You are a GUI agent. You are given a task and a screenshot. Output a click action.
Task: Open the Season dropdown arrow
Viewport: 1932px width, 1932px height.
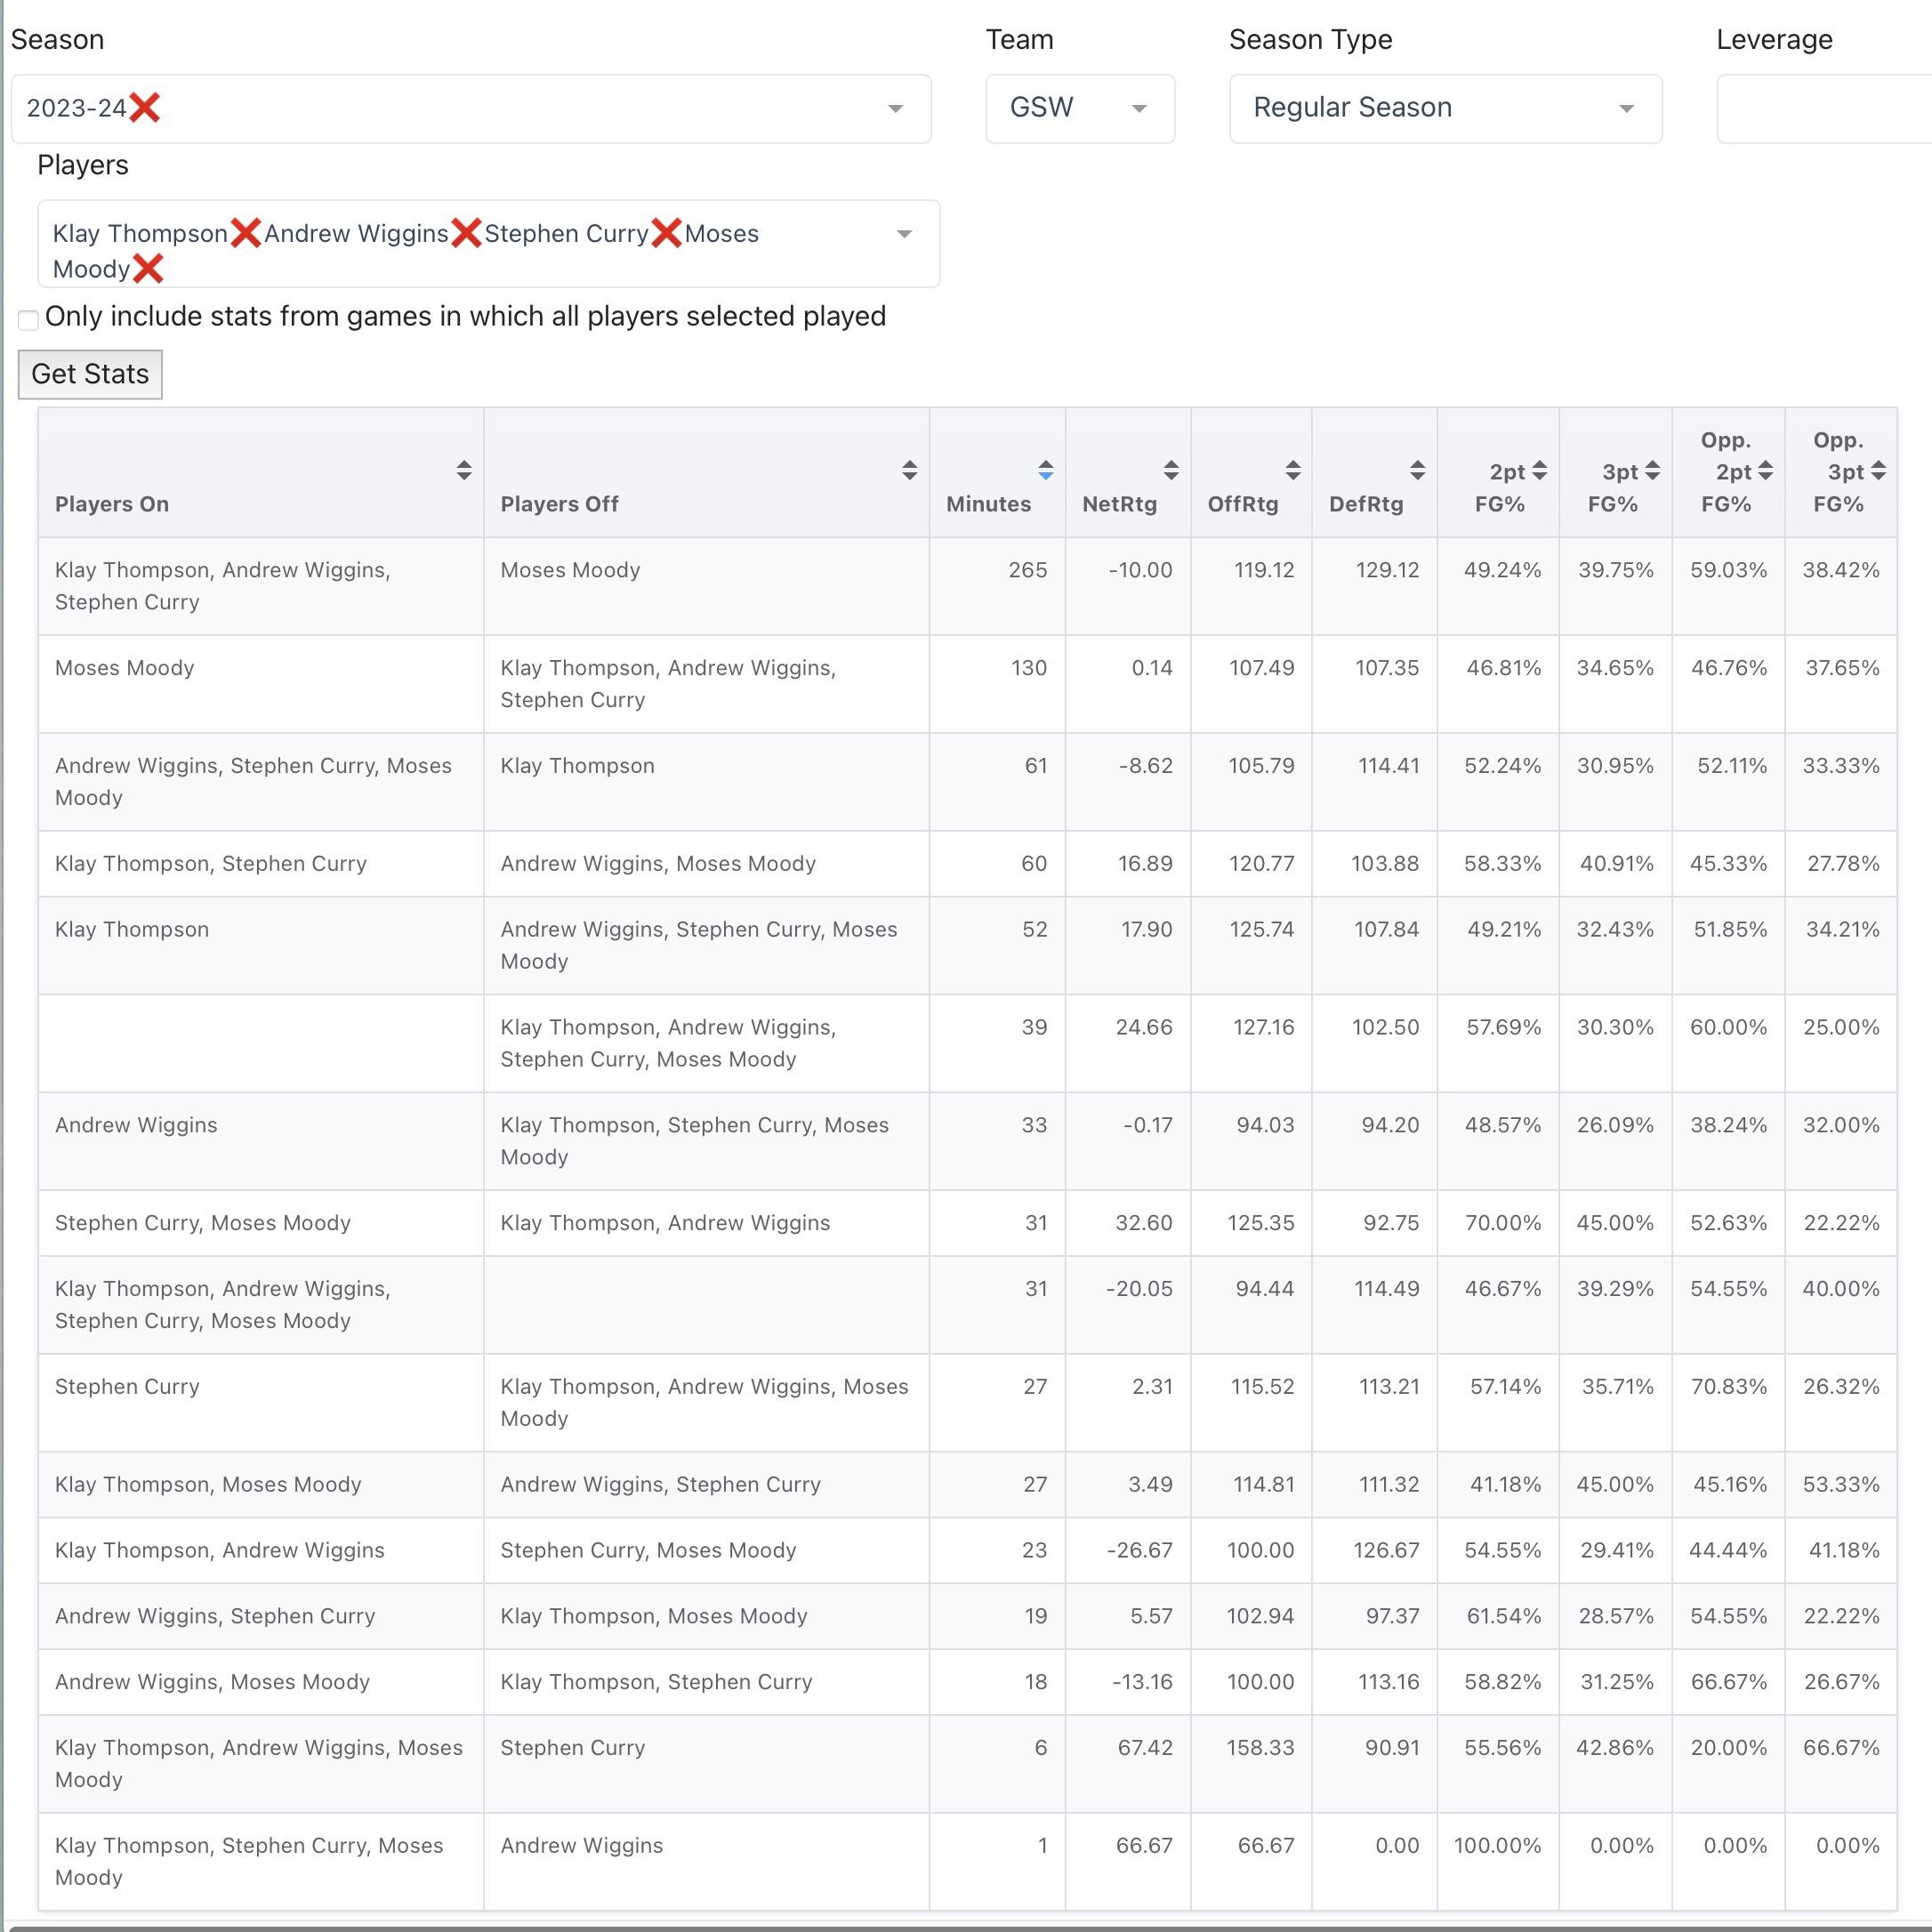coord(895,108)
